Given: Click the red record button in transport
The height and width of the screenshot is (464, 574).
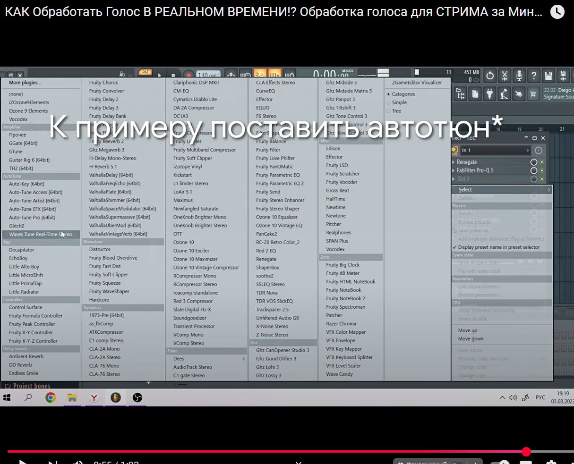Looking at the screenshot, I should [x=188, y=76].
